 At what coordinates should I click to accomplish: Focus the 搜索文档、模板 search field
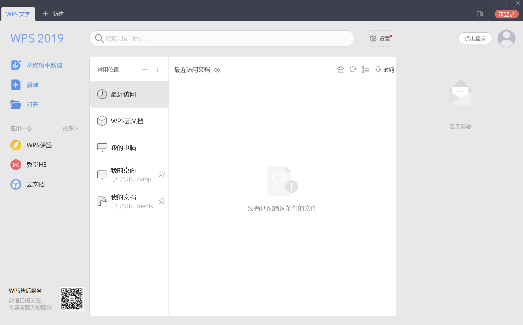(222, 38)
